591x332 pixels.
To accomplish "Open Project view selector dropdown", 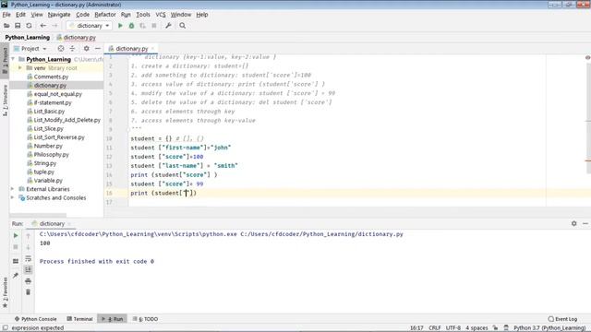I will (30, 49).
